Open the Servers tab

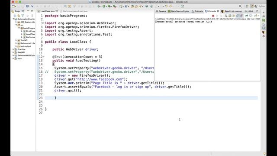tap(161, 11)
